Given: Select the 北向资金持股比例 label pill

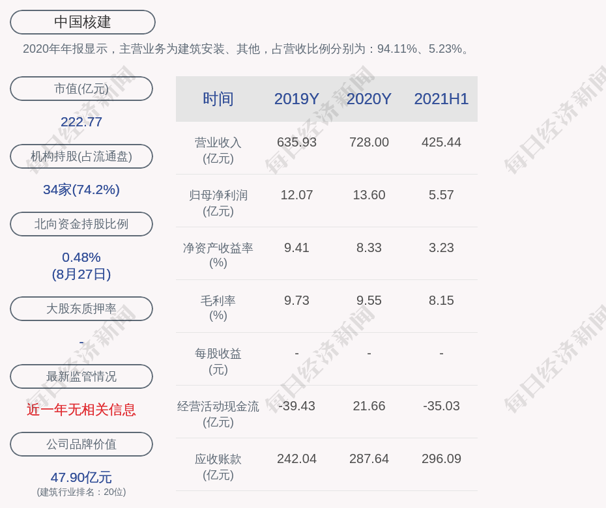Looking at the screenshot, I should point(81,224).
